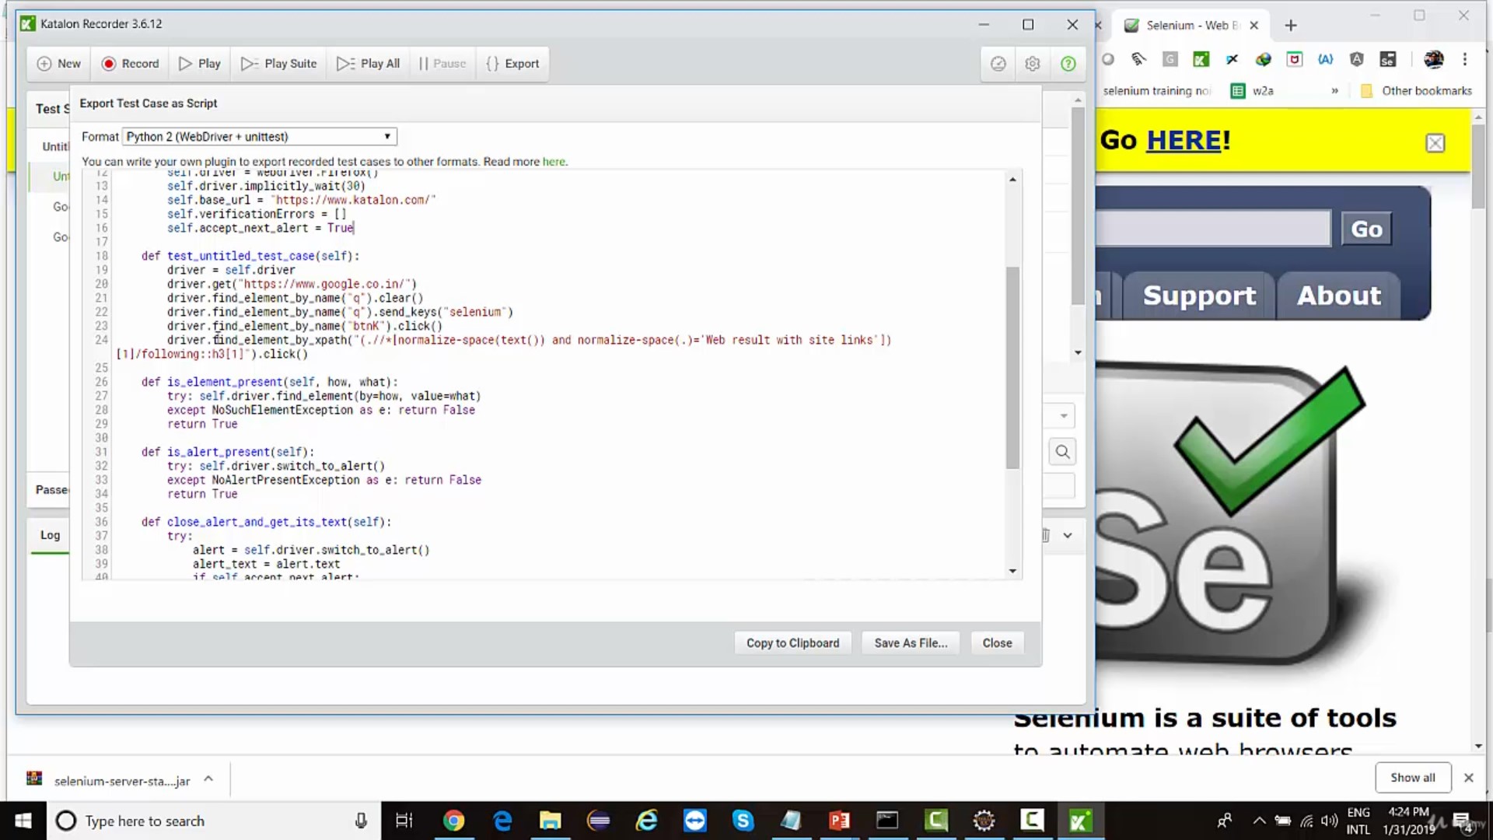1493x840 pixels.
Task: Click the browser page vertical scrollbar
Action: pyautogui.click(x=1478, y=167)
